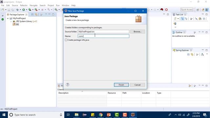210x118 pixels.
Task: Click New Task icon in Task List
Action: (175, 19)
